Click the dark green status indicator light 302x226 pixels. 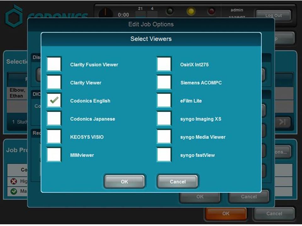pos(170,11)
